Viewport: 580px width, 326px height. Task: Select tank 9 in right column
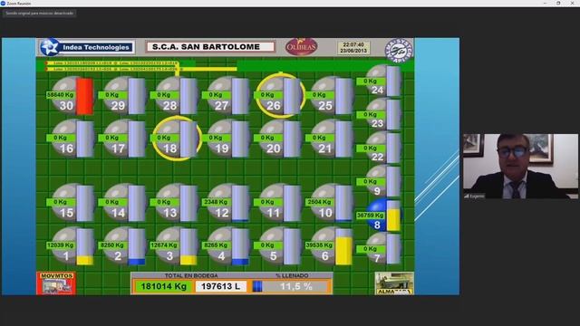pos(379,181)
